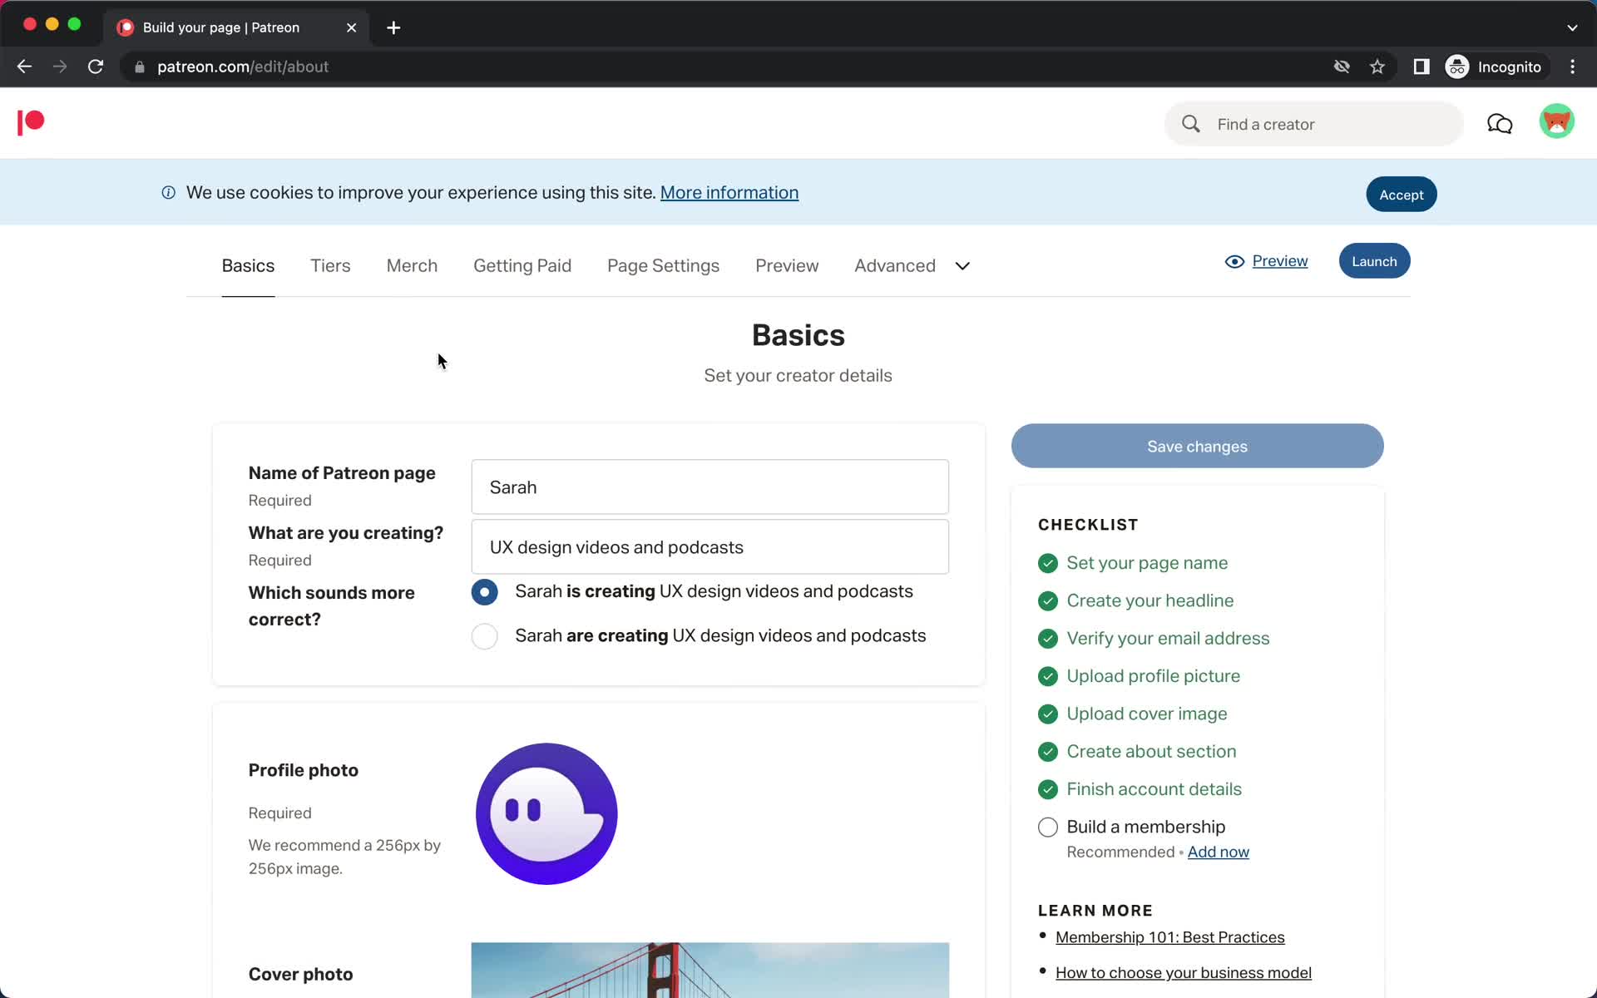The image size is (1597, 998).
Task: Click the Golden Gate cover photo
Action: [710, 971]
